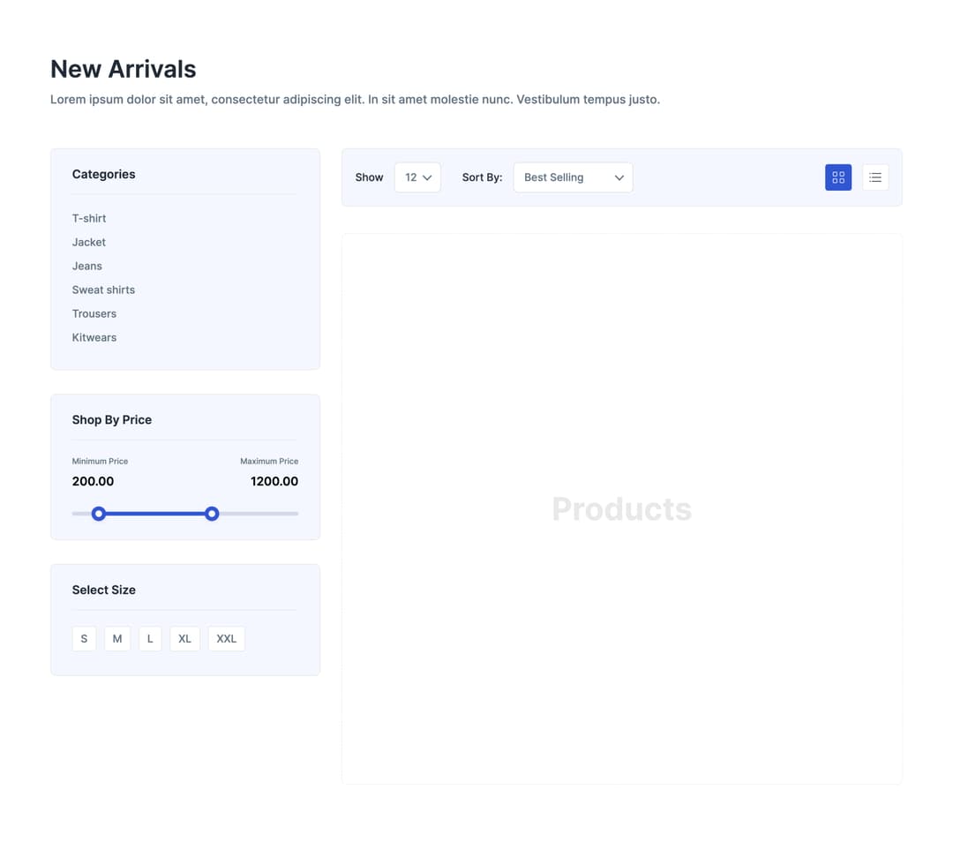The width and height of the screenshot is (953, 850).
Task: Open the Show count dropdown
Action: (417, 177)
